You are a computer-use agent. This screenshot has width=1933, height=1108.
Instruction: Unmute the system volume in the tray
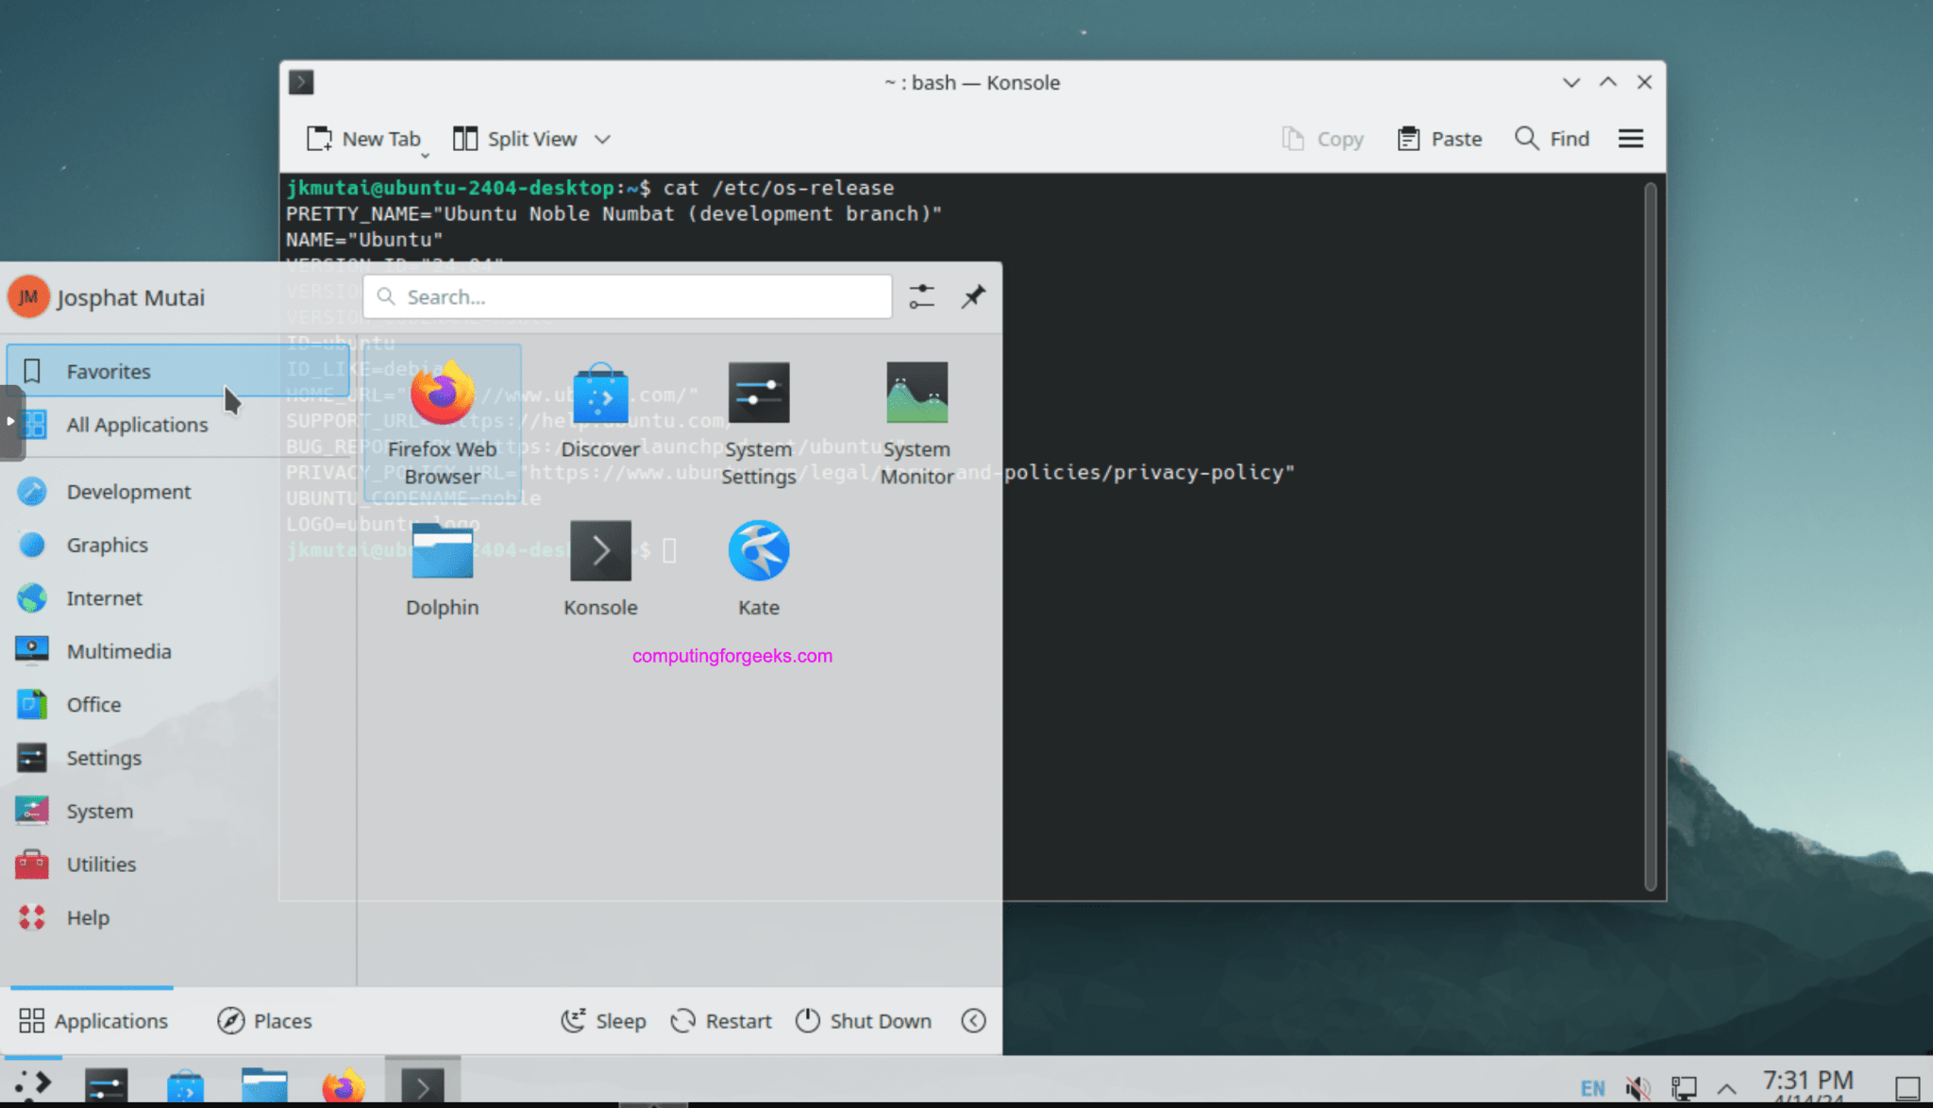tap(1639, 1087)
